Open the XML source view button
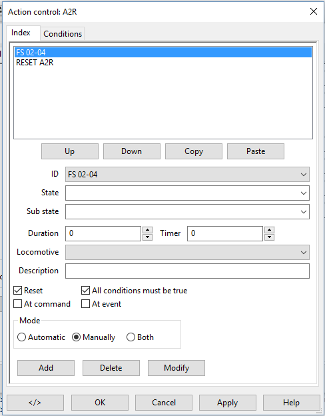 pyautogui.click(x=35, y=403)
